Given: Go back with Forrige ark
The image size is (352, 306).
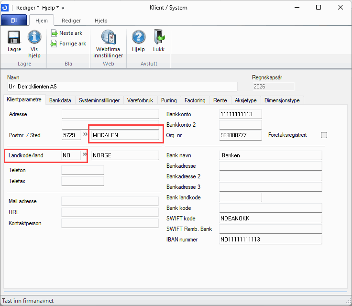Looking at the screenshot, I should [x=68, y=44].
